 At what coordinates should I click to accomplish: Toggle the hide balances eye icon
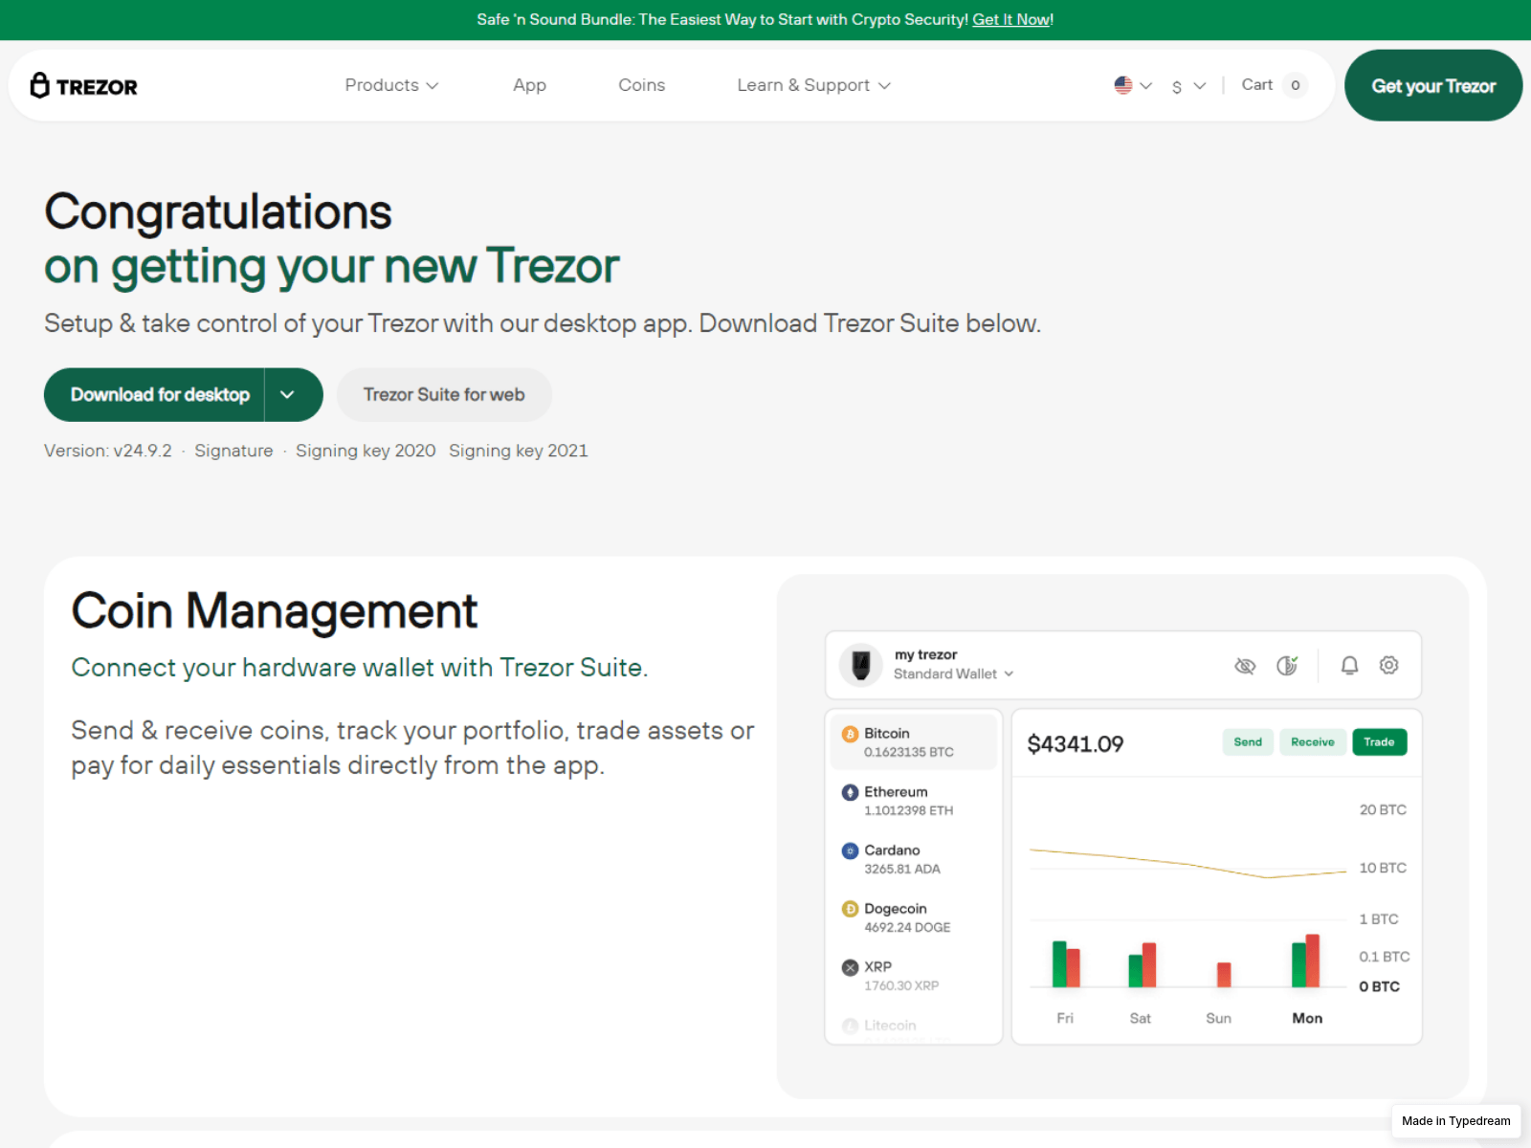(x=1245, y=666)
